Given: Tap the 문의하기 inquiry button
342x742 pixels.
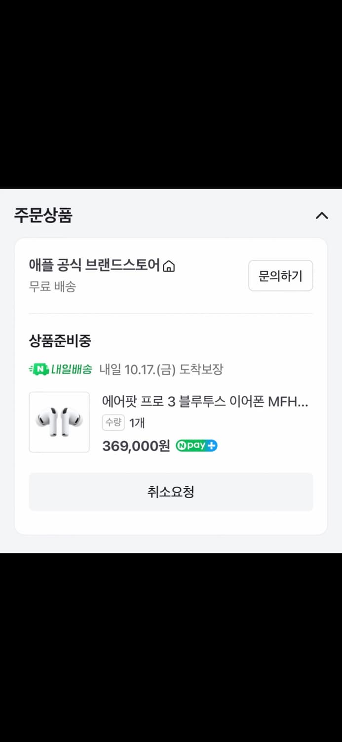Looking at the screenshot, I should tap(280, 276).
